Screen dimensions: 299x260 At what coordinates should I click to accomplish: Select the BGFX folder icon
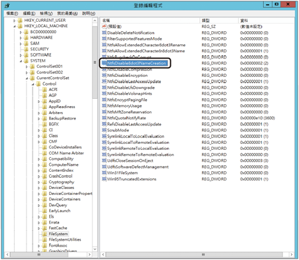45,124
